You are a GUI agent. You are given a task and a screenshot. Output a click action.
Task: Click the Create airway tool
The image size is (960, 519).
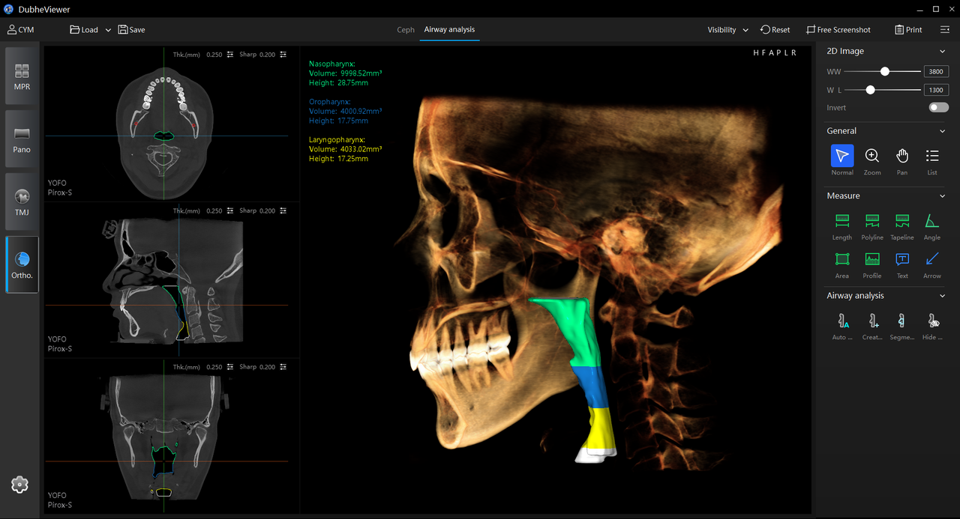point(872,326)
